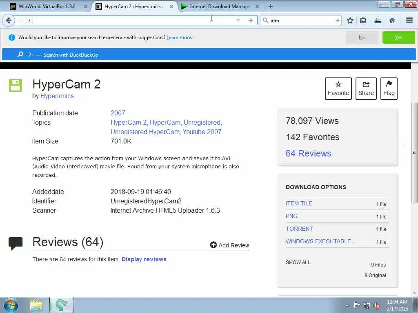
Task: Open the hamburger menu
Action: tap(409, 20)
